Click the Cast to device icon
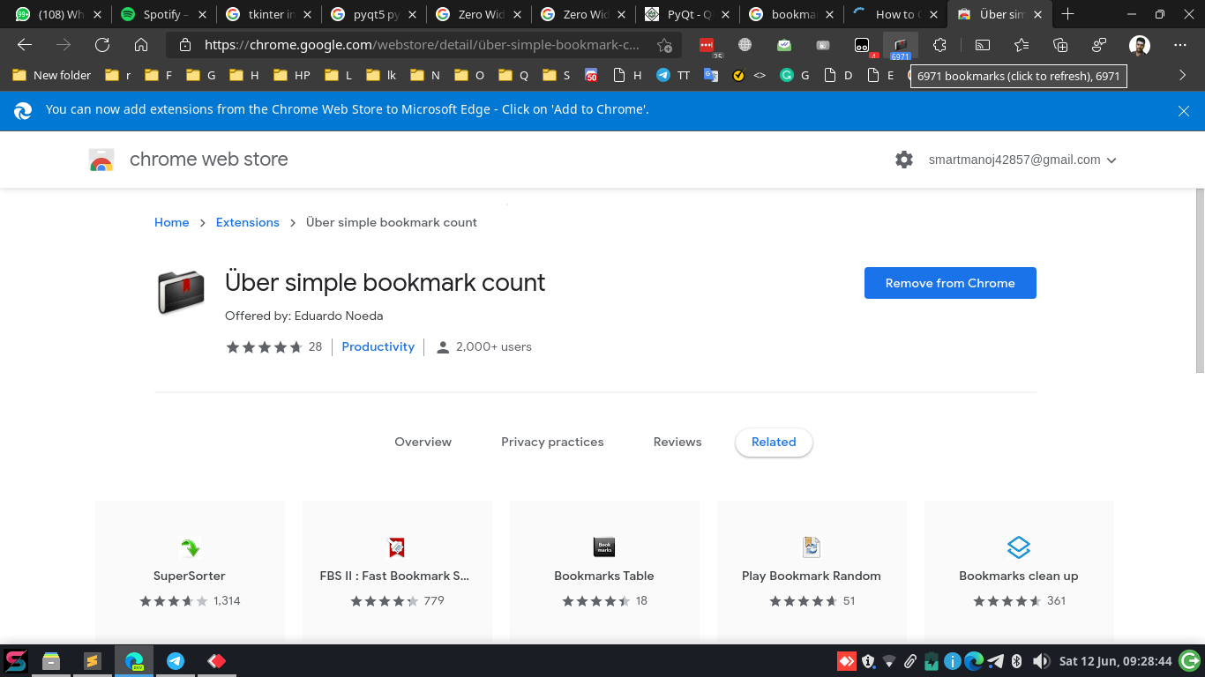Viewport: 1205px width, 677px height. tap(982, 44)
